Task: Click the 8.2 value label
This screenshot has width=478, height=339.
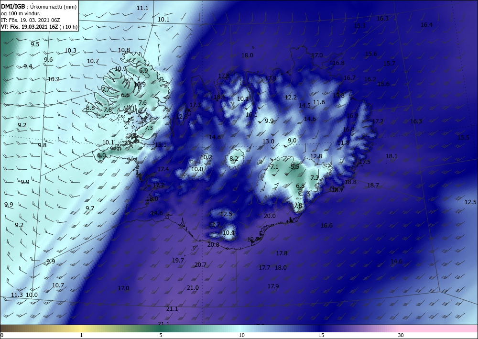Action: 234,159
